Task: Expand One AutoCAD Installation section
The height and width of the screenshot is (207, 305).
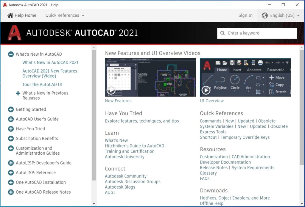Action: tap(11, 182)
